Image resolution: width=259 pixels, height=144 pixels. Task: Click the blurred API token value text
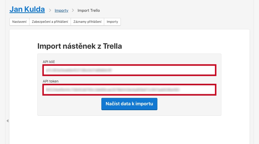113,90
